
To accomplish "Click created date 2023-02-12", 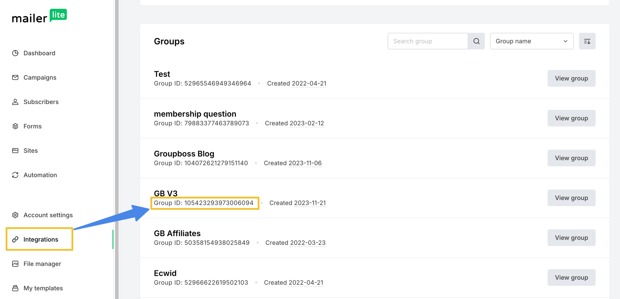I will click(x=307, y=123).
